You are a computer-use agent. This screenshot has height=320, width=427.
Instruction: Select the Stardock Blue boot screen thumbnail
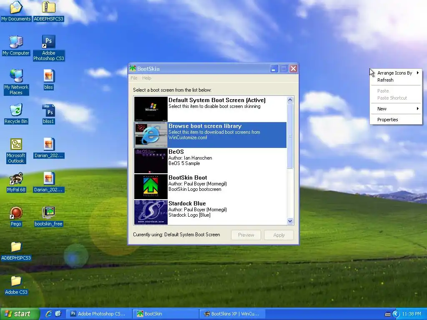pyautogui.click(x=151, y=212)
